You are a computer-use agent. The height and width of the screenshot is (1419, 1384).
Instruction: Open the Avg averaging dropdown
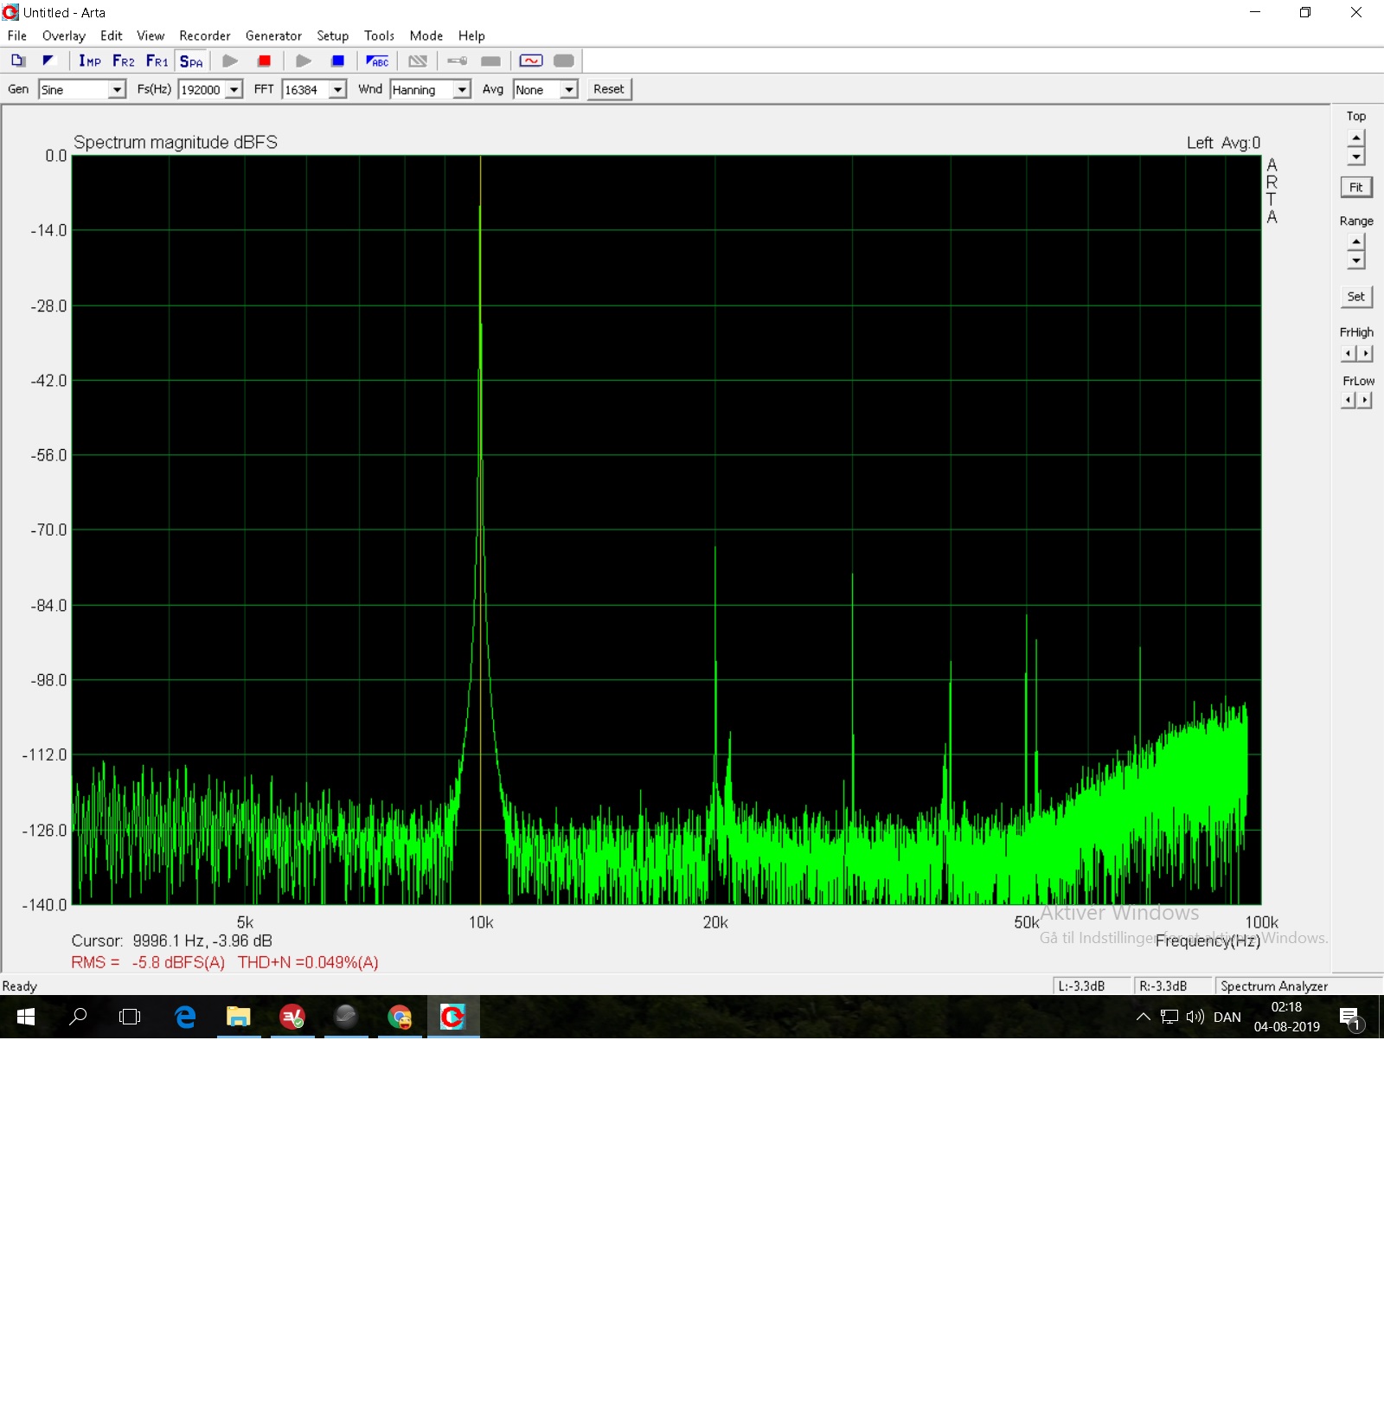point(568,90)
